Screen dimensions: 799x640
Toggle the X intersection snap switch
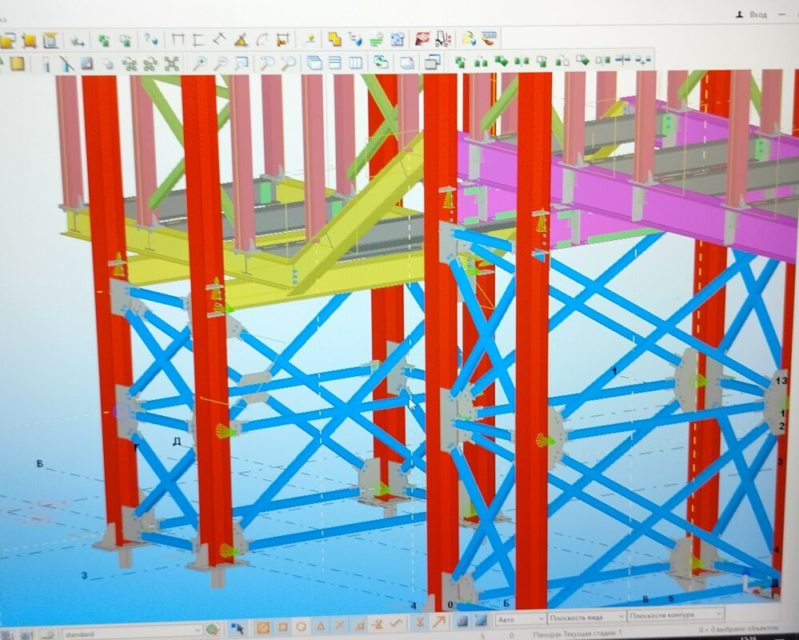point(339,626)
